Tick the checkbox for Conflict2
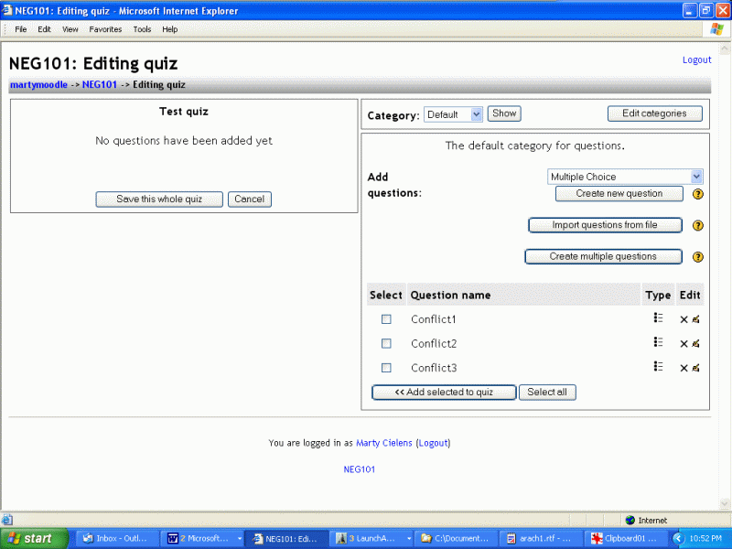Screen dimensions: 732x549 pos(386,344)
